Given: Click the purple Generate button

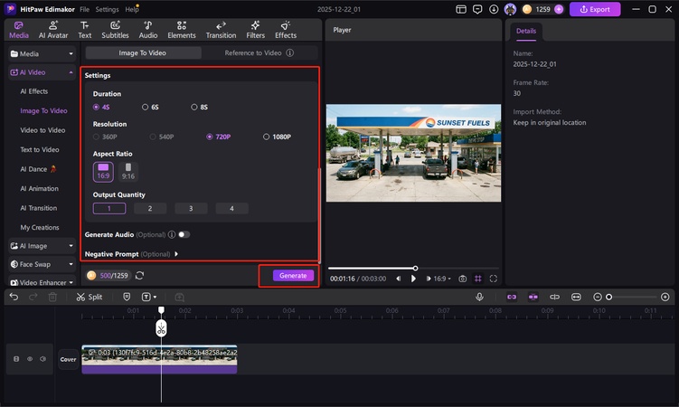Looking at the screenshot, I should click(293, 276).
